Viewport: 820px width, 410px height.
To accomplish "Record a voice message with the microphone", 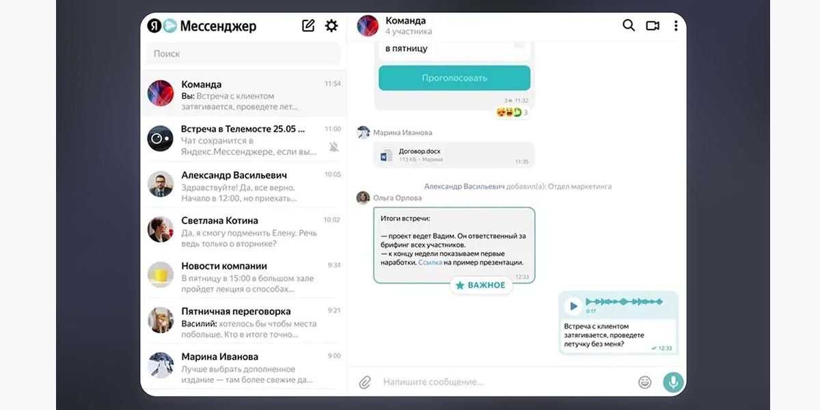I will pos(674,382).
